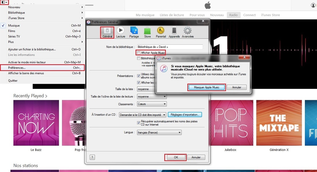Switch to Connect tab
Image resolution: width=317 pixels, height=172 pixels.
pyautogui.click(x=250, y=15)
